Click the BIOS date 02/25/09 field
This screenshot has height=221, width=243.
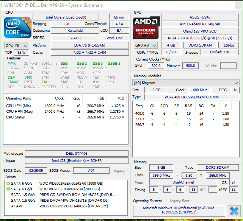(36, 171)
